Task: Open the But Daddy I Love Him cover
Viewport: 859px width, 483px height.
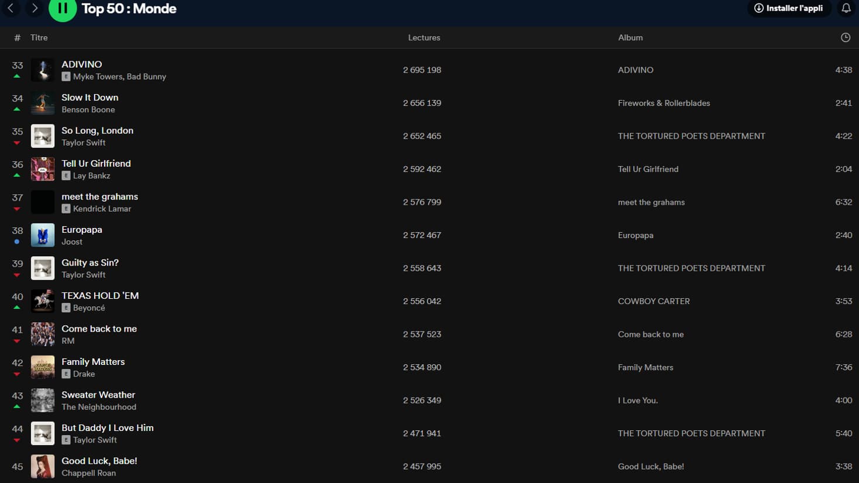Action: (43, 433)
